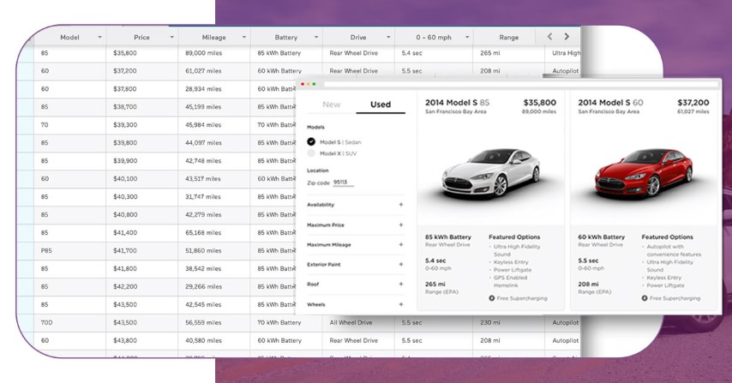Open the Battery column dropdown arrow

(316, 38)
